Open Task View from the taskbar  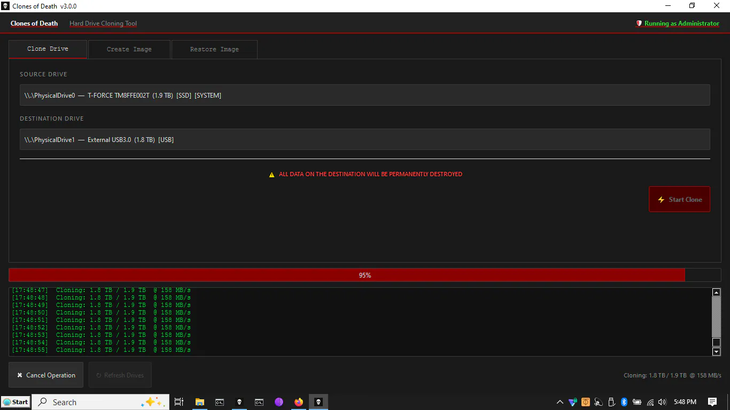(x=179, y=402)
